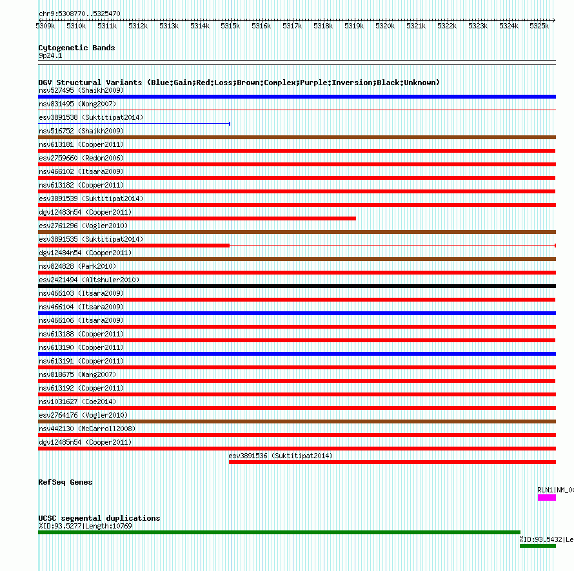Click the esv3891535 (Suktitipat2014) label
This screenshot has width=574, height=571.
coord(91,239)
